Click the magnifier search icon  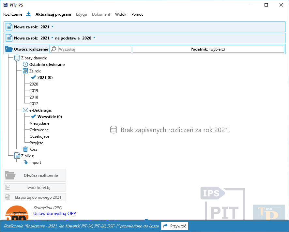pos(53,49)
